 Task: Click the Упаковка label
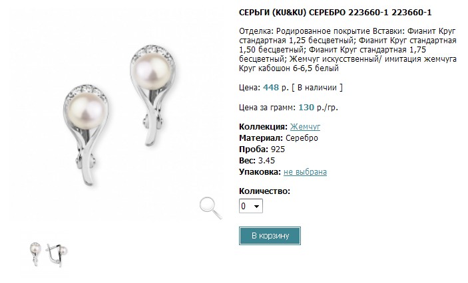click(x=260, y=172)
